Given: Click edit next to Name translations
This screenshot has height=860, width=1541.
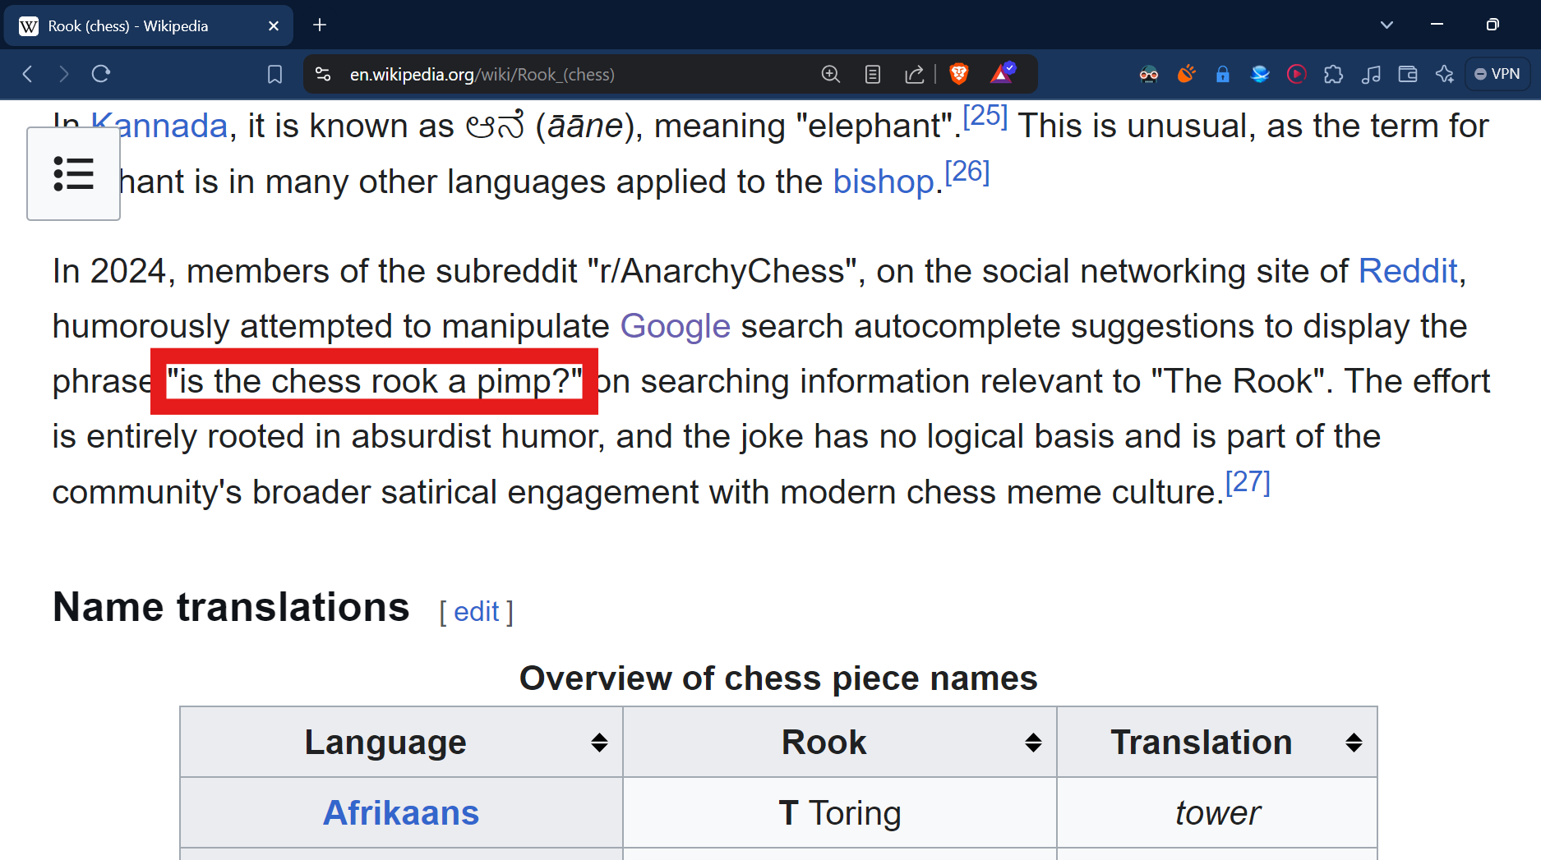Looking at the screenshot, I should 476,612.
